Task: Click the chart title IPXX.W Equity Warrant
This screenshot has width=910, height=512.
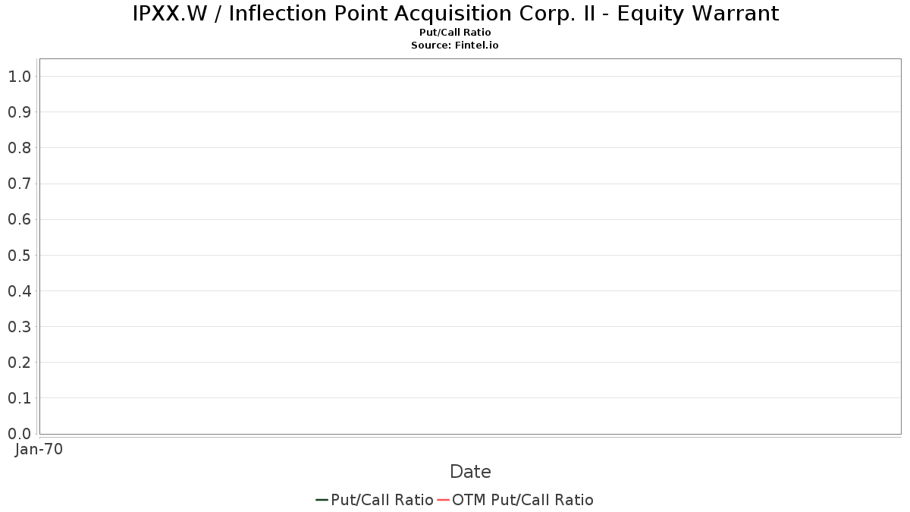Action: (x=455, y=13)
